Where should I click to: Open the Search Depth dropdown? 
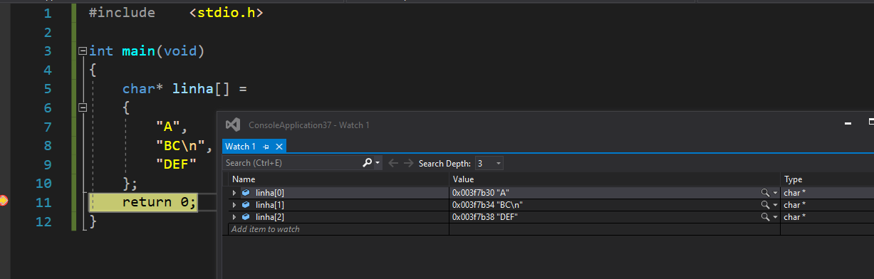click(x=489, y=163)
